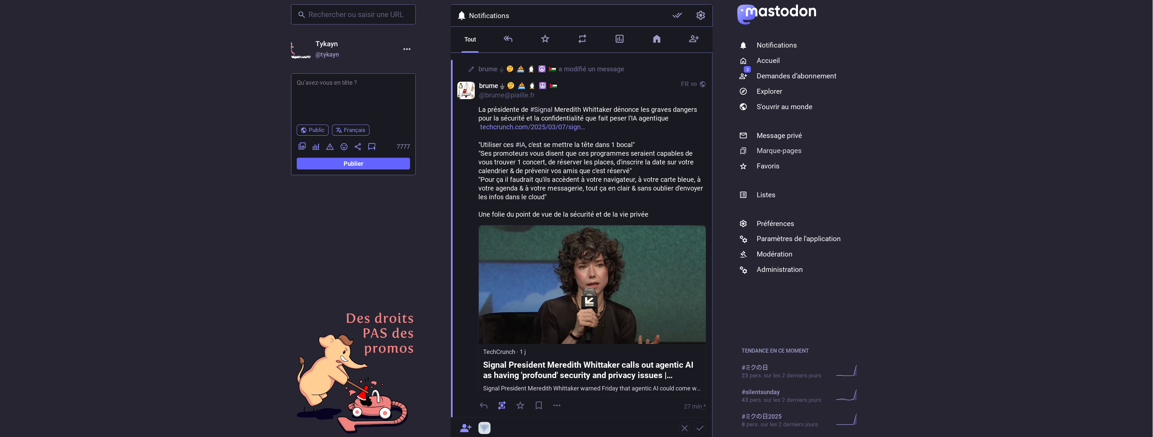Open the Signal President article headline
Image resolution: width=1153 pixels, height=437 pixels.
click(588, 370)
